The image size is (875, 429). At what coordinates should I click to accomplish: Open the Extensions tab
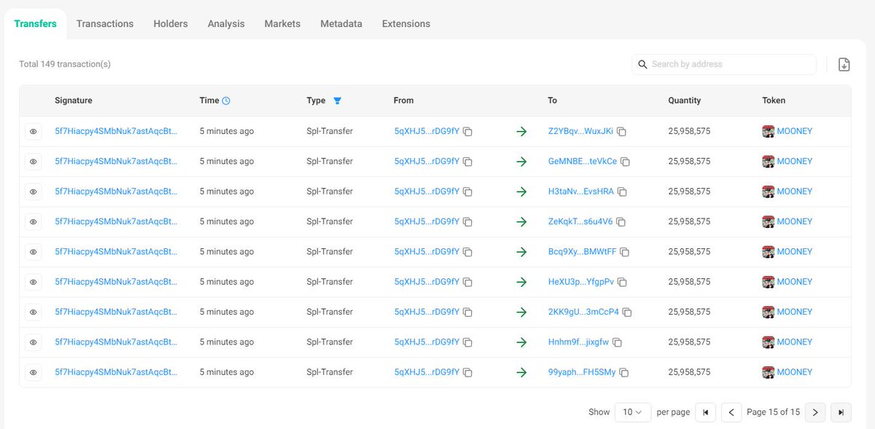(406, 23)
